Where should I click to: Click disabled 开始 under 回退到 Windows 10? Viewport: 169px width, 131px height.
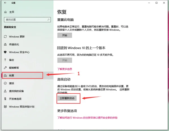(65, 60)
